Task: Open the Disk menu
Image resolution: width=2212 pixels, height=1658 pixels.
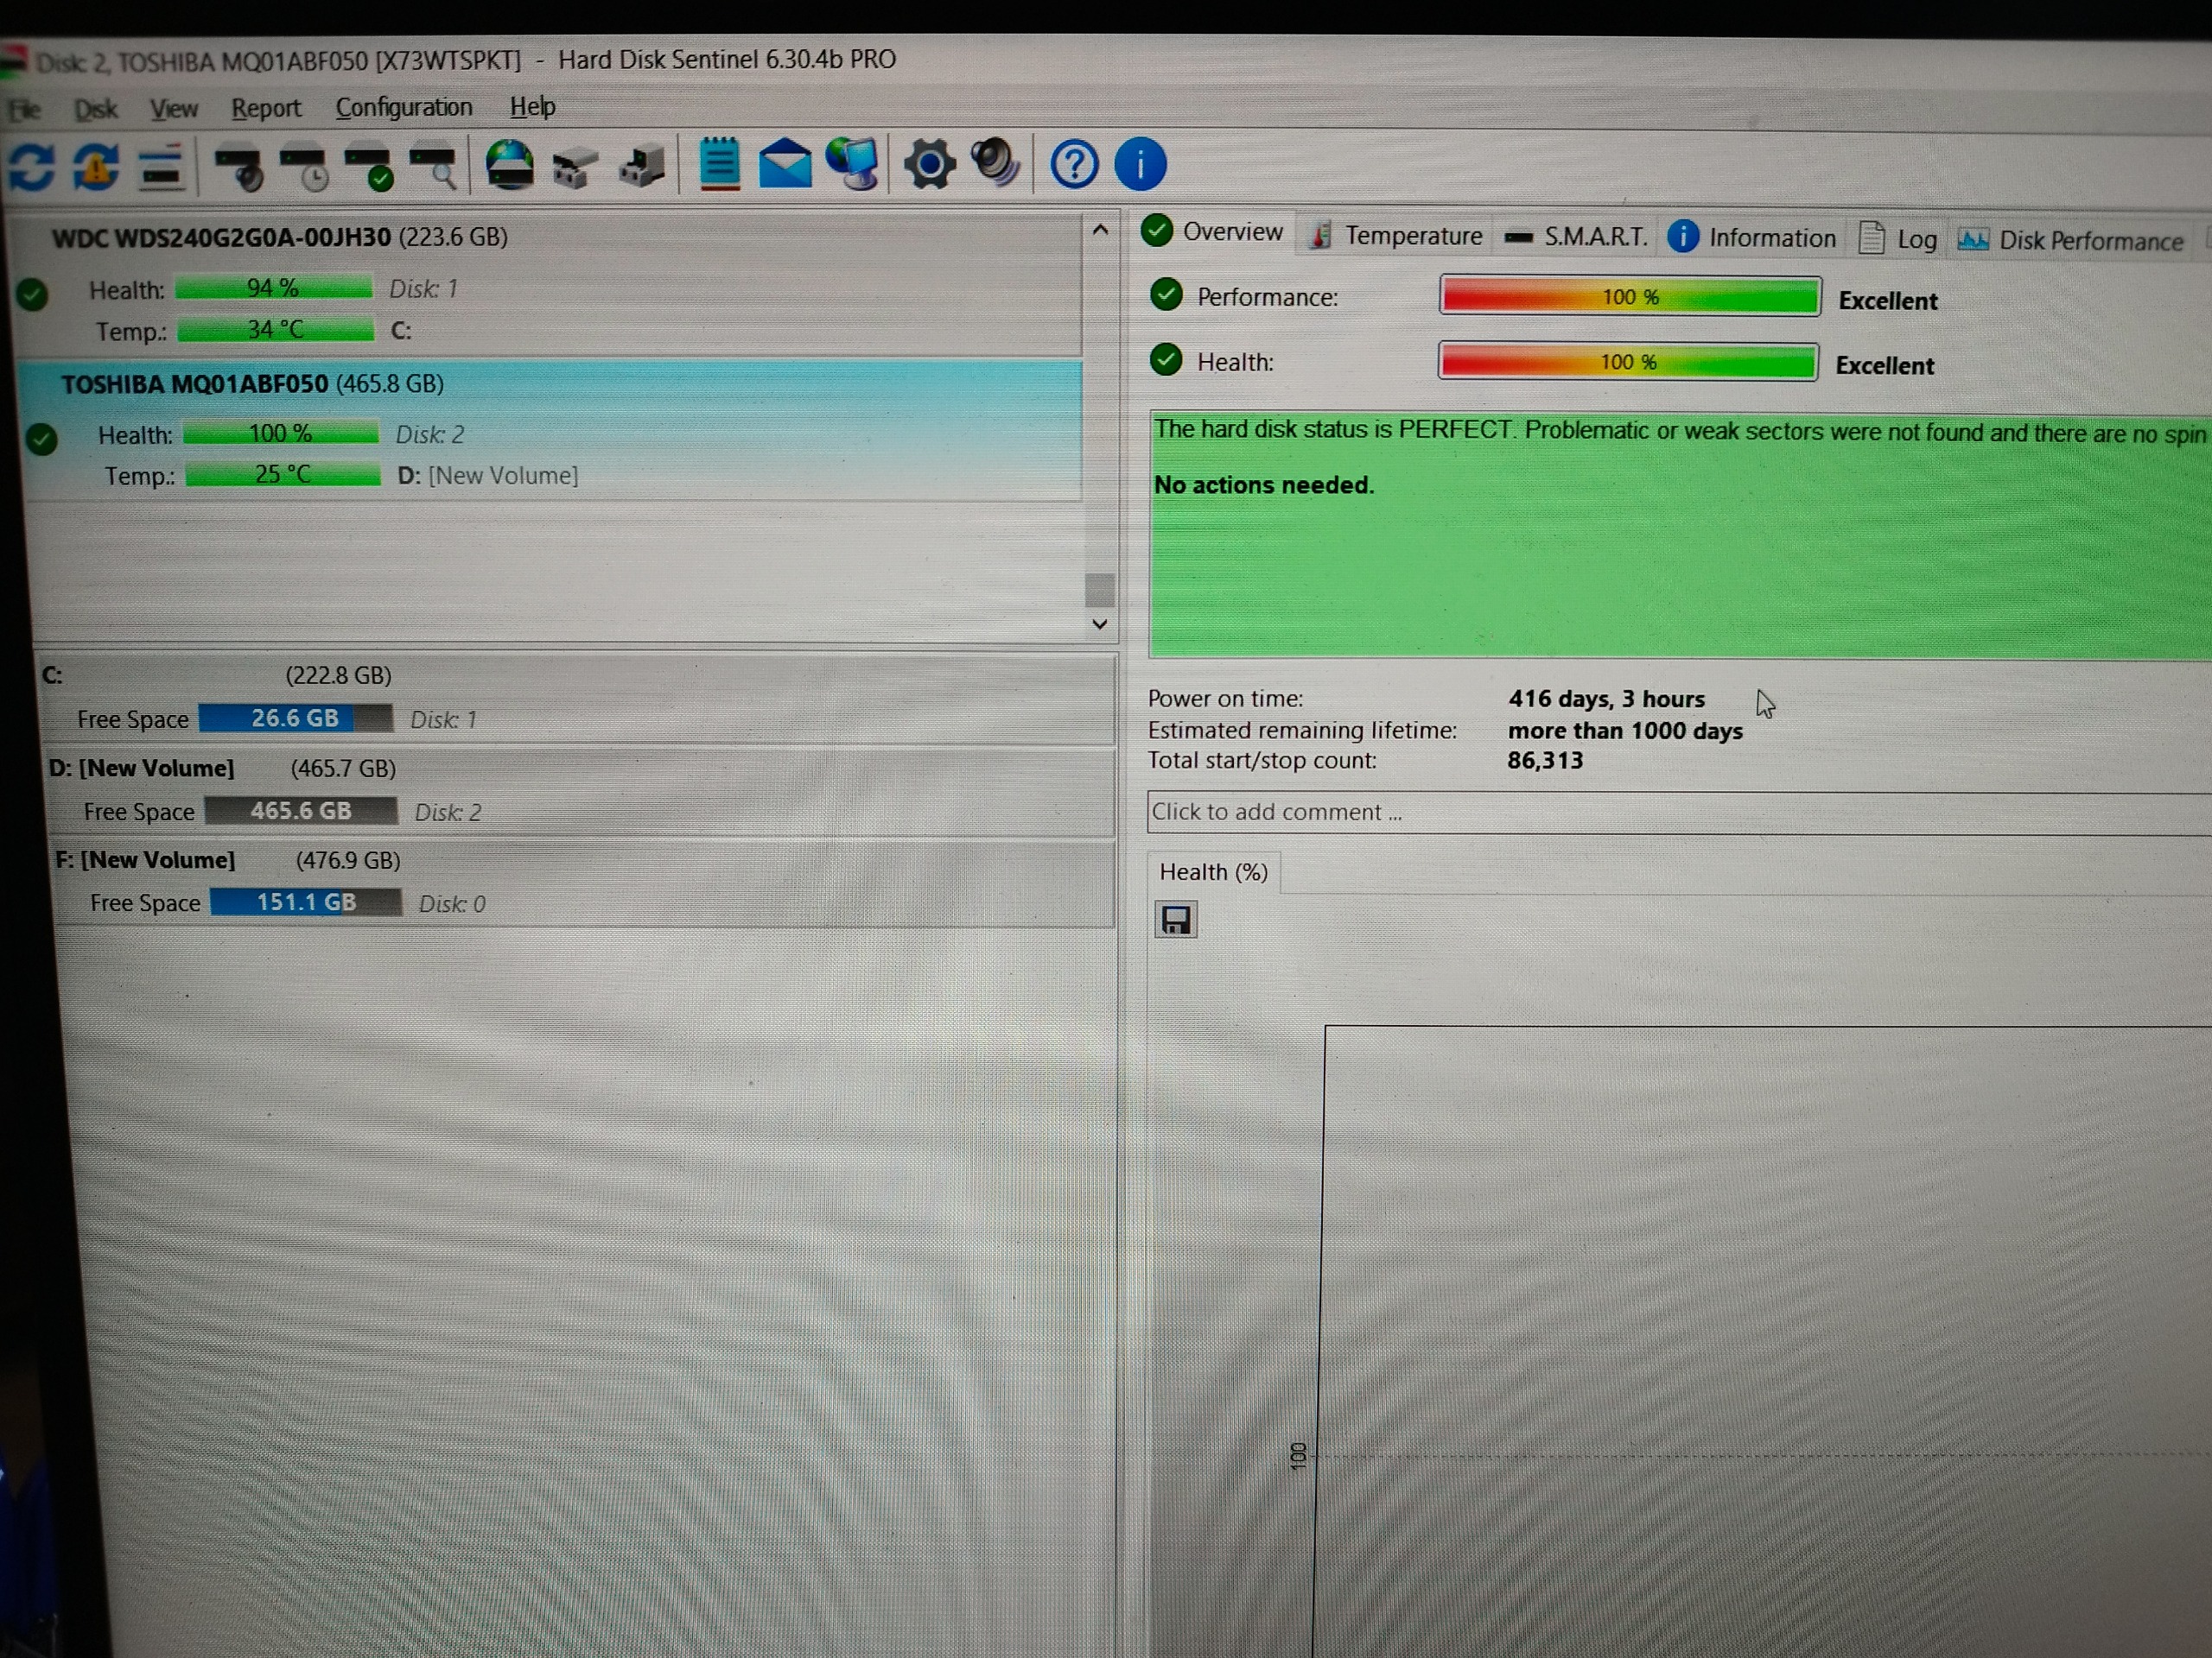Action: [96, 109]
